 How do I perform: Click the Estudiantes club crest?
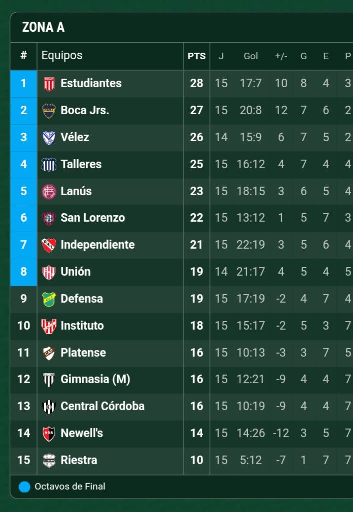click(x=48, y=84)
